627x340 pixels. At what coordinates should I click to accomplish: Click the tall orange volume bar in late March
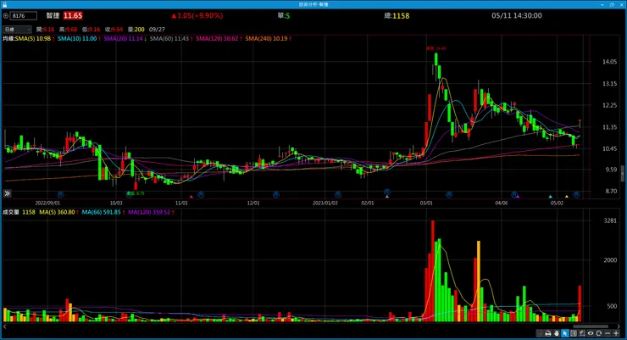coord(479,281)
